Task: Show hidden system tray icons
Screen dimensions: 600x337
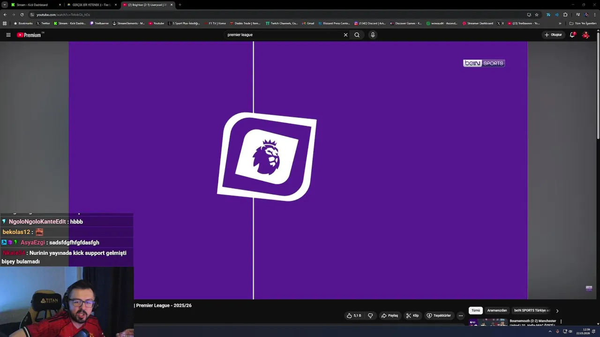Action: click(x=550, y=331)
